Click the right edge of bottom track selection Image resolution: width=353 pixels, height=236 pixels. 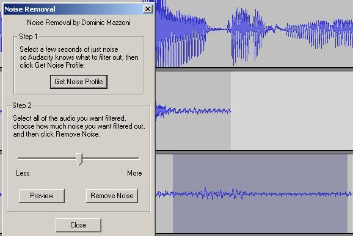[348, 193]
